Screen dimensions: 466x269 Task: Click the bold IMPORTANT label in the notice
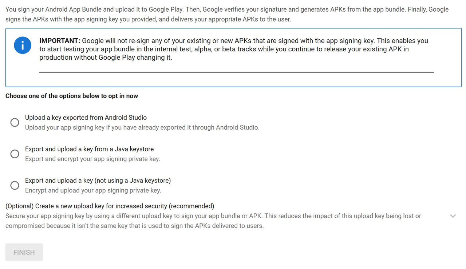pyautogui.click(x=59, y=41)
